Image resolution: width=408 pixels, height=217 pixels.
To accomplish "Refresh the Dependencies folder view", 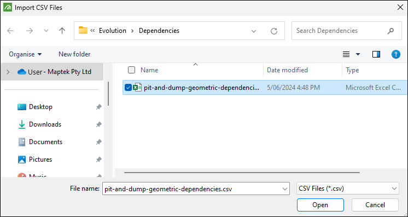I will (x=274, y=31).
